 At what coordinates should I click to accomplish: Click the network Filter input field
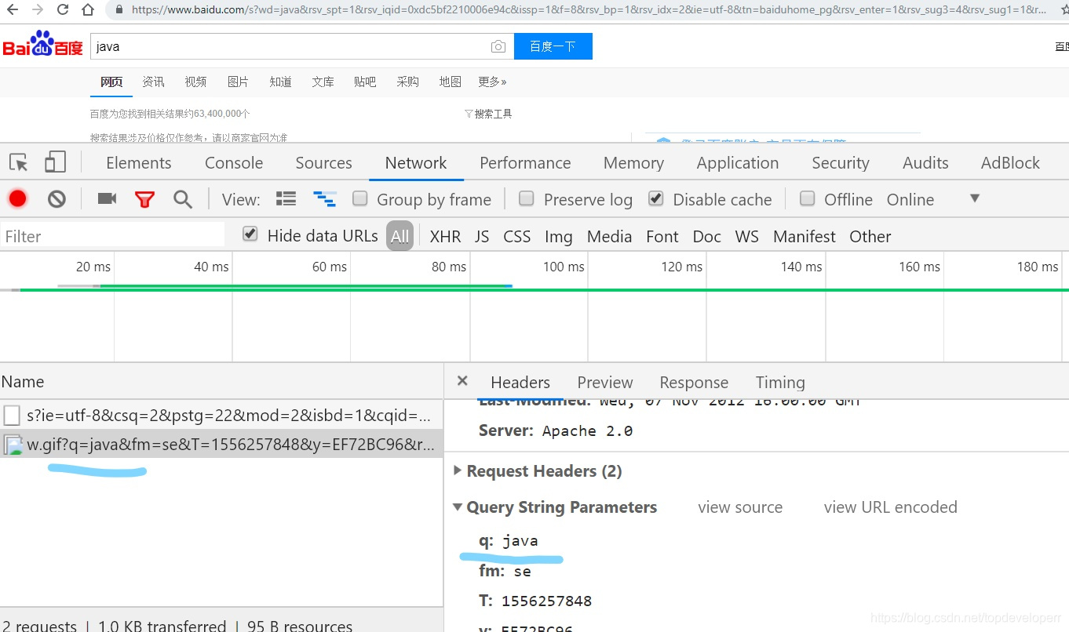click(112, 235)
